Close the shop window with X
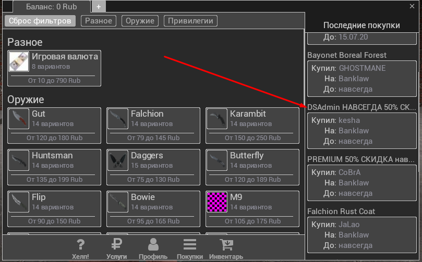Image resolution: width=422 pixels, height=262 pixels. click(412, 6)
